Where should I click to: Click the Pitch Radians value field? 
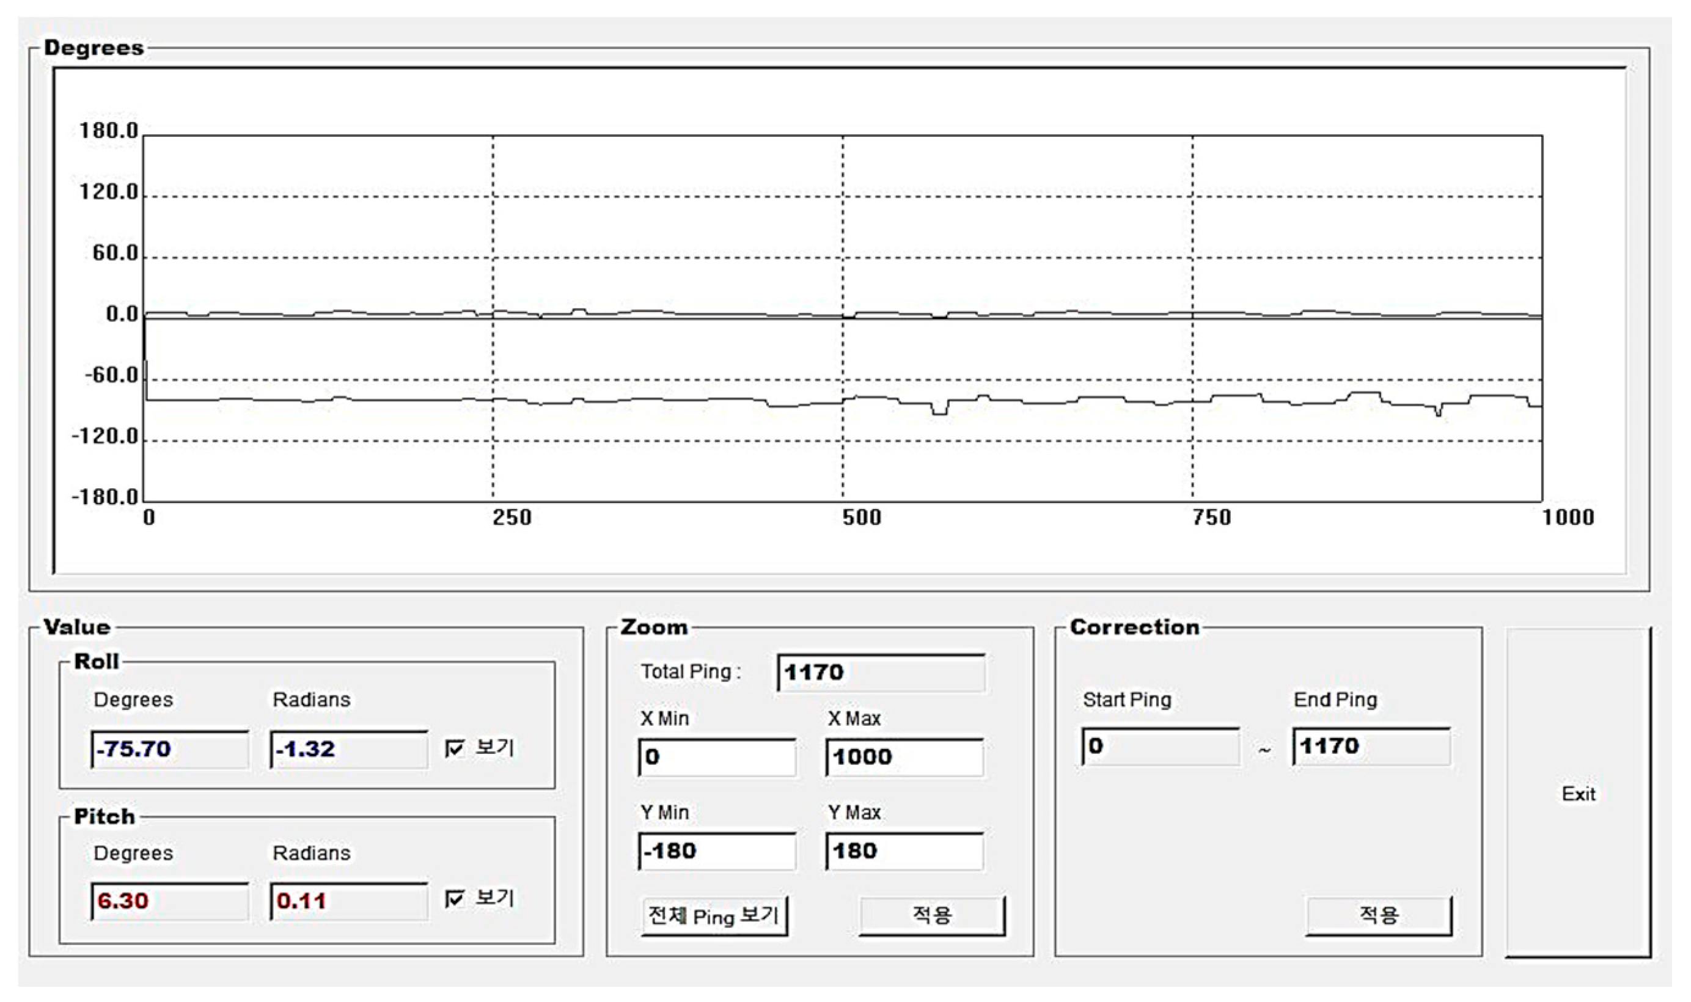[348, 901]
